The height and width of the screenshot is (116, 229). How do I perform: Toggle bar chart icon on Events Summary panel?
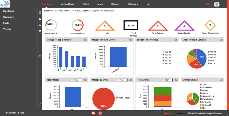(221, 80)
